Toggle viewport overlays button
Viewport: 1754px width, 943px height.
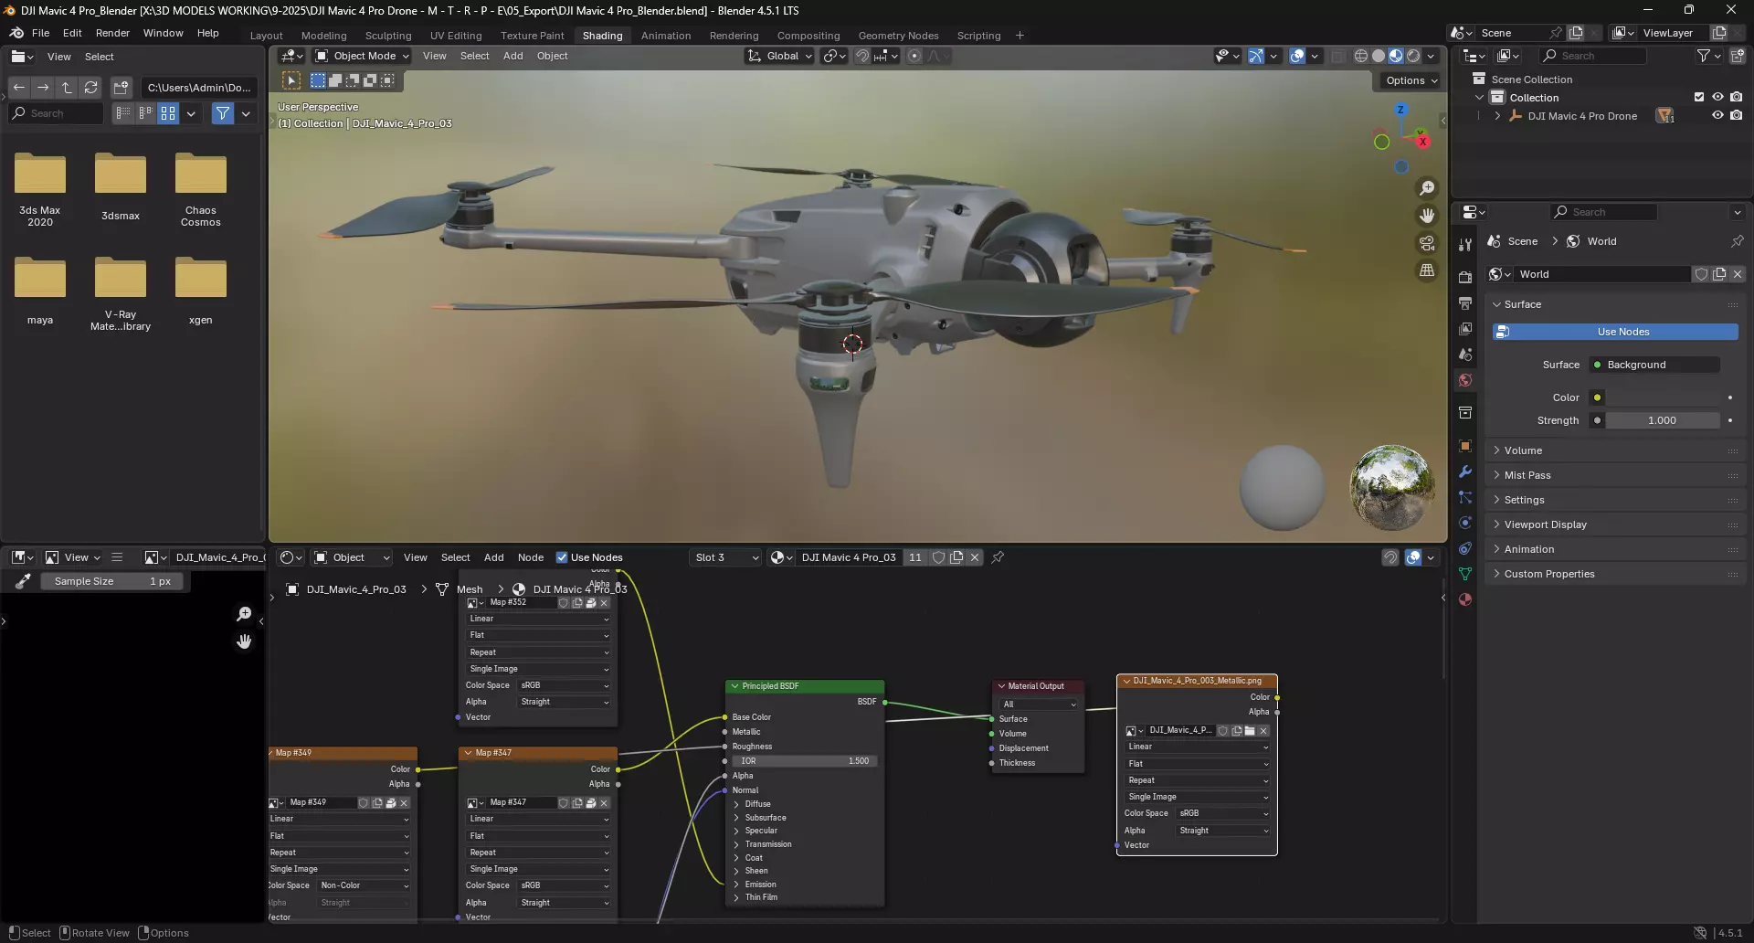tap(1297, 56)
